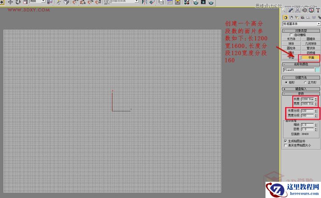Select the Geometry category icon
Screen dimensions: 321x198
pyautogui.click(x=286, y=18)
